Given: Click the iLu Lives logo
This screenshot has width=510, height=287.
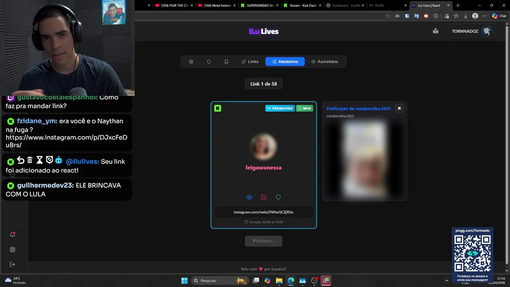Looking at the screenshot, I should [264, 31].
